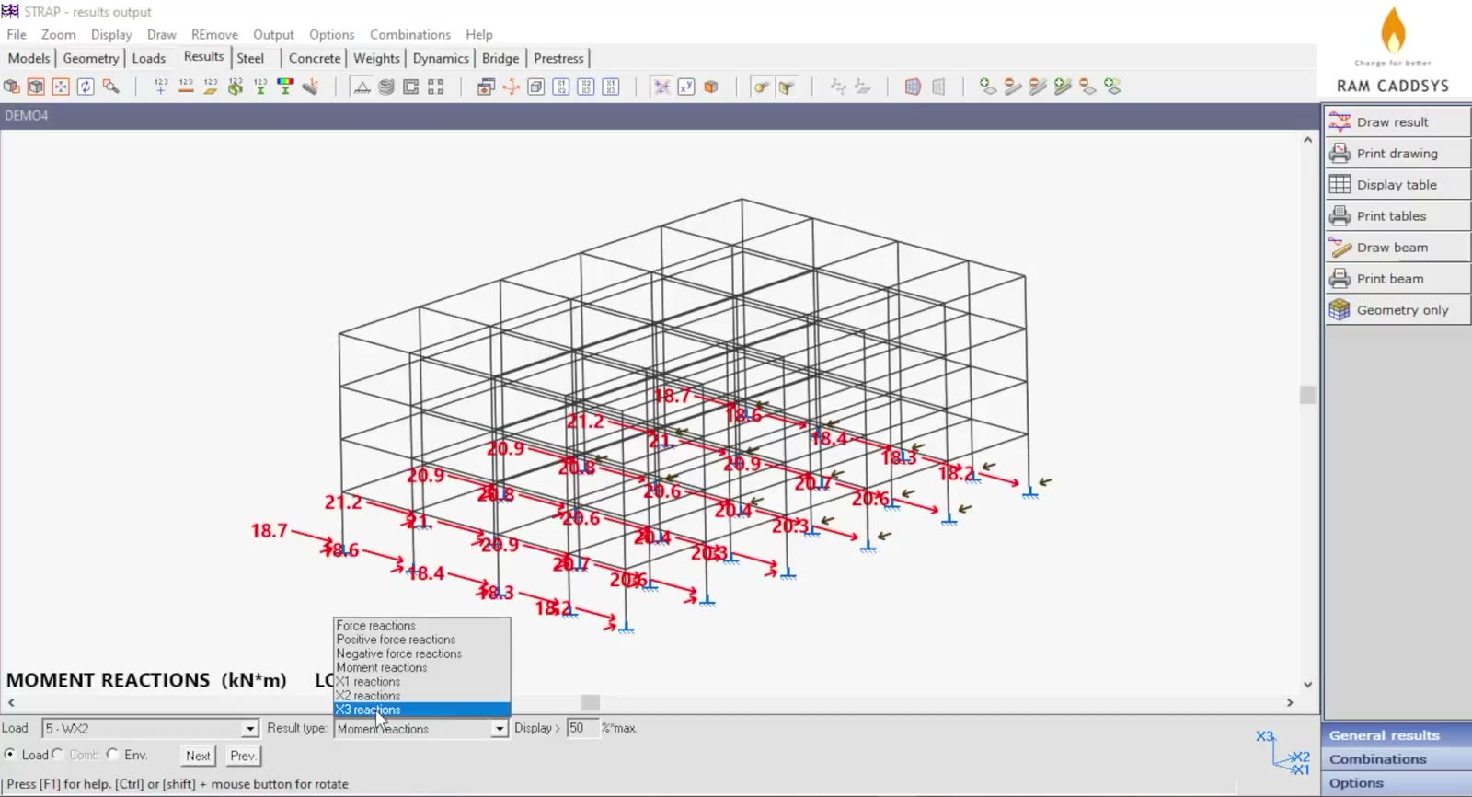Choose Moment reactions in the dropdown list
The width and height of the screenshot is (1472, 797).
421,668
